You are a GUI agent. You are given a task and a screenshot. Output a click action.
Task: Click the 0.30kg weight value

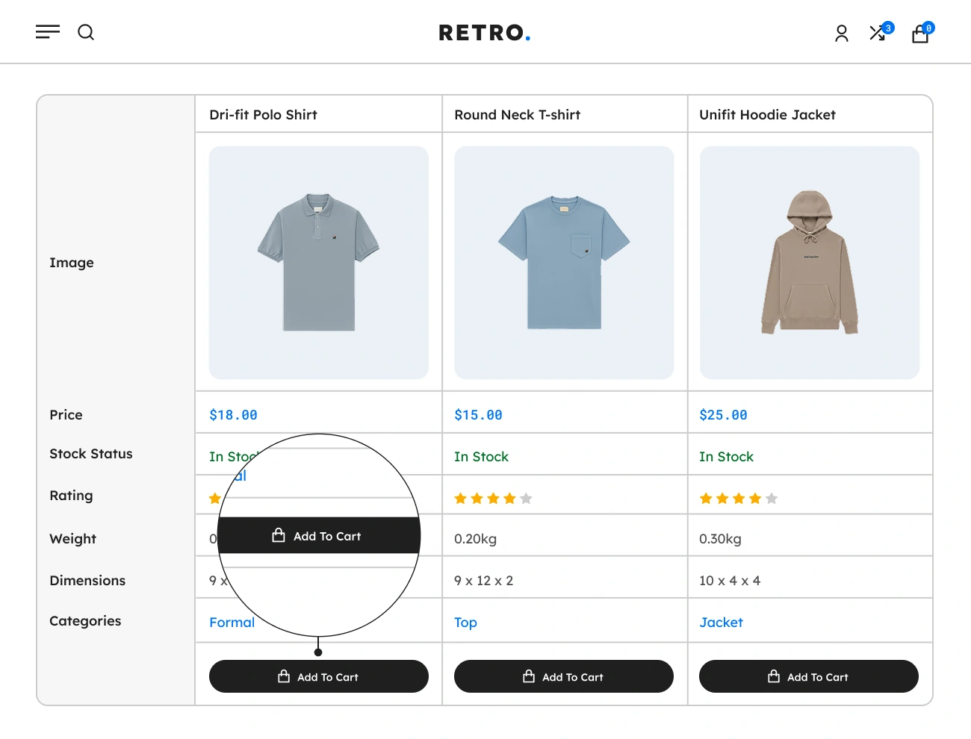[x=720, y=539]
